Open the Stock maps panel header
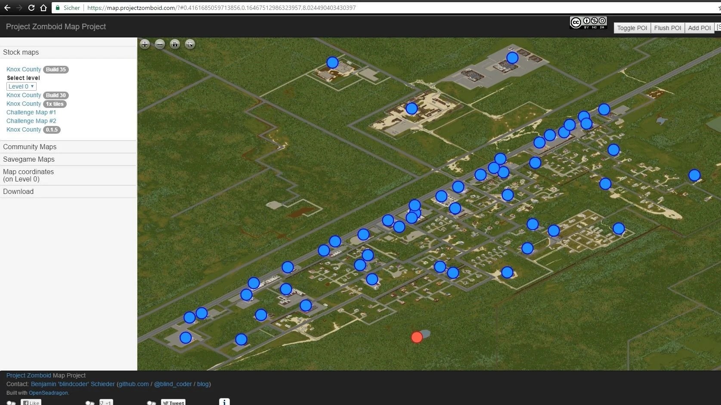Image resolution: width=721 pixels, height=405 pixels. pyautogui.click(x=21, y=52)
